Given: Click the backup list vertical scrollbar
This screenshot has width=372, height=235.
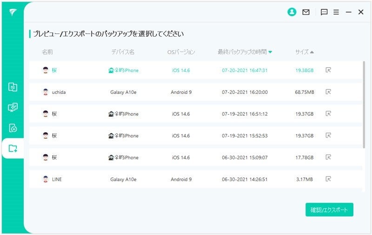Looking at the screenshot, I should [364, 107].
